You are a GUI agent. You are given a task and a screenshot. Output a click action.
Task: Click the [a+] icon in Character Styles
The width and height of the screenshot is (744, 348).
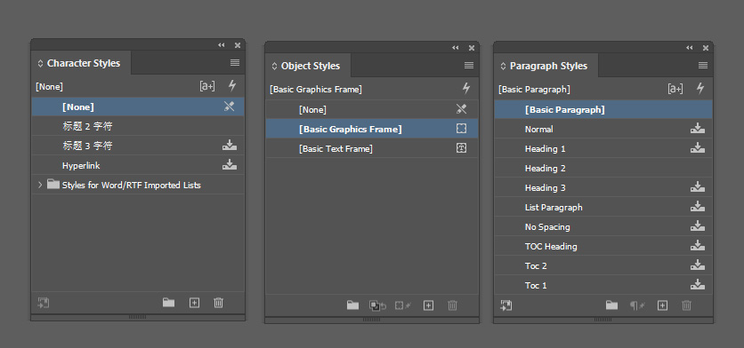206,86
